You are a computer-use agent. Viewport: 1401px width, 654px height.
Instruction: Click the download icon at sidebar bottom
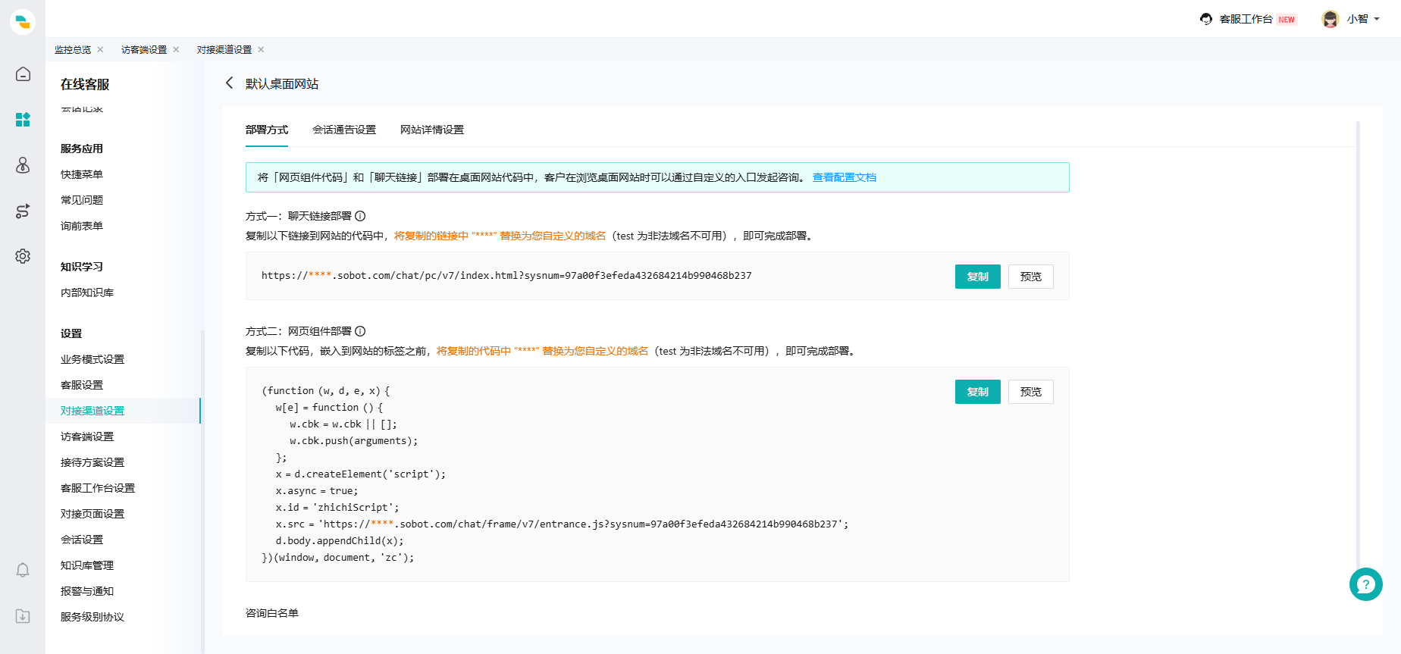[23, 616]
